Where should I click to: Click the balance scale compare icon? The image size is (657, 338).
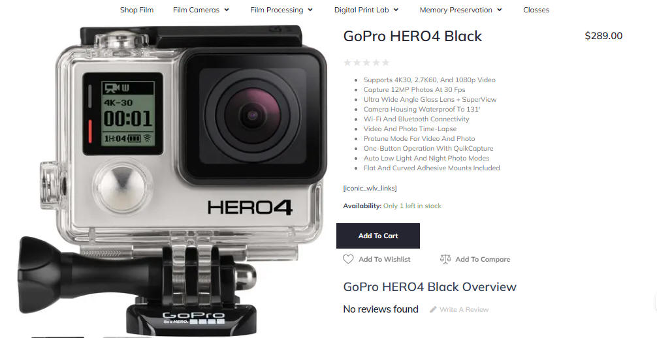click(x=445, y=259)
